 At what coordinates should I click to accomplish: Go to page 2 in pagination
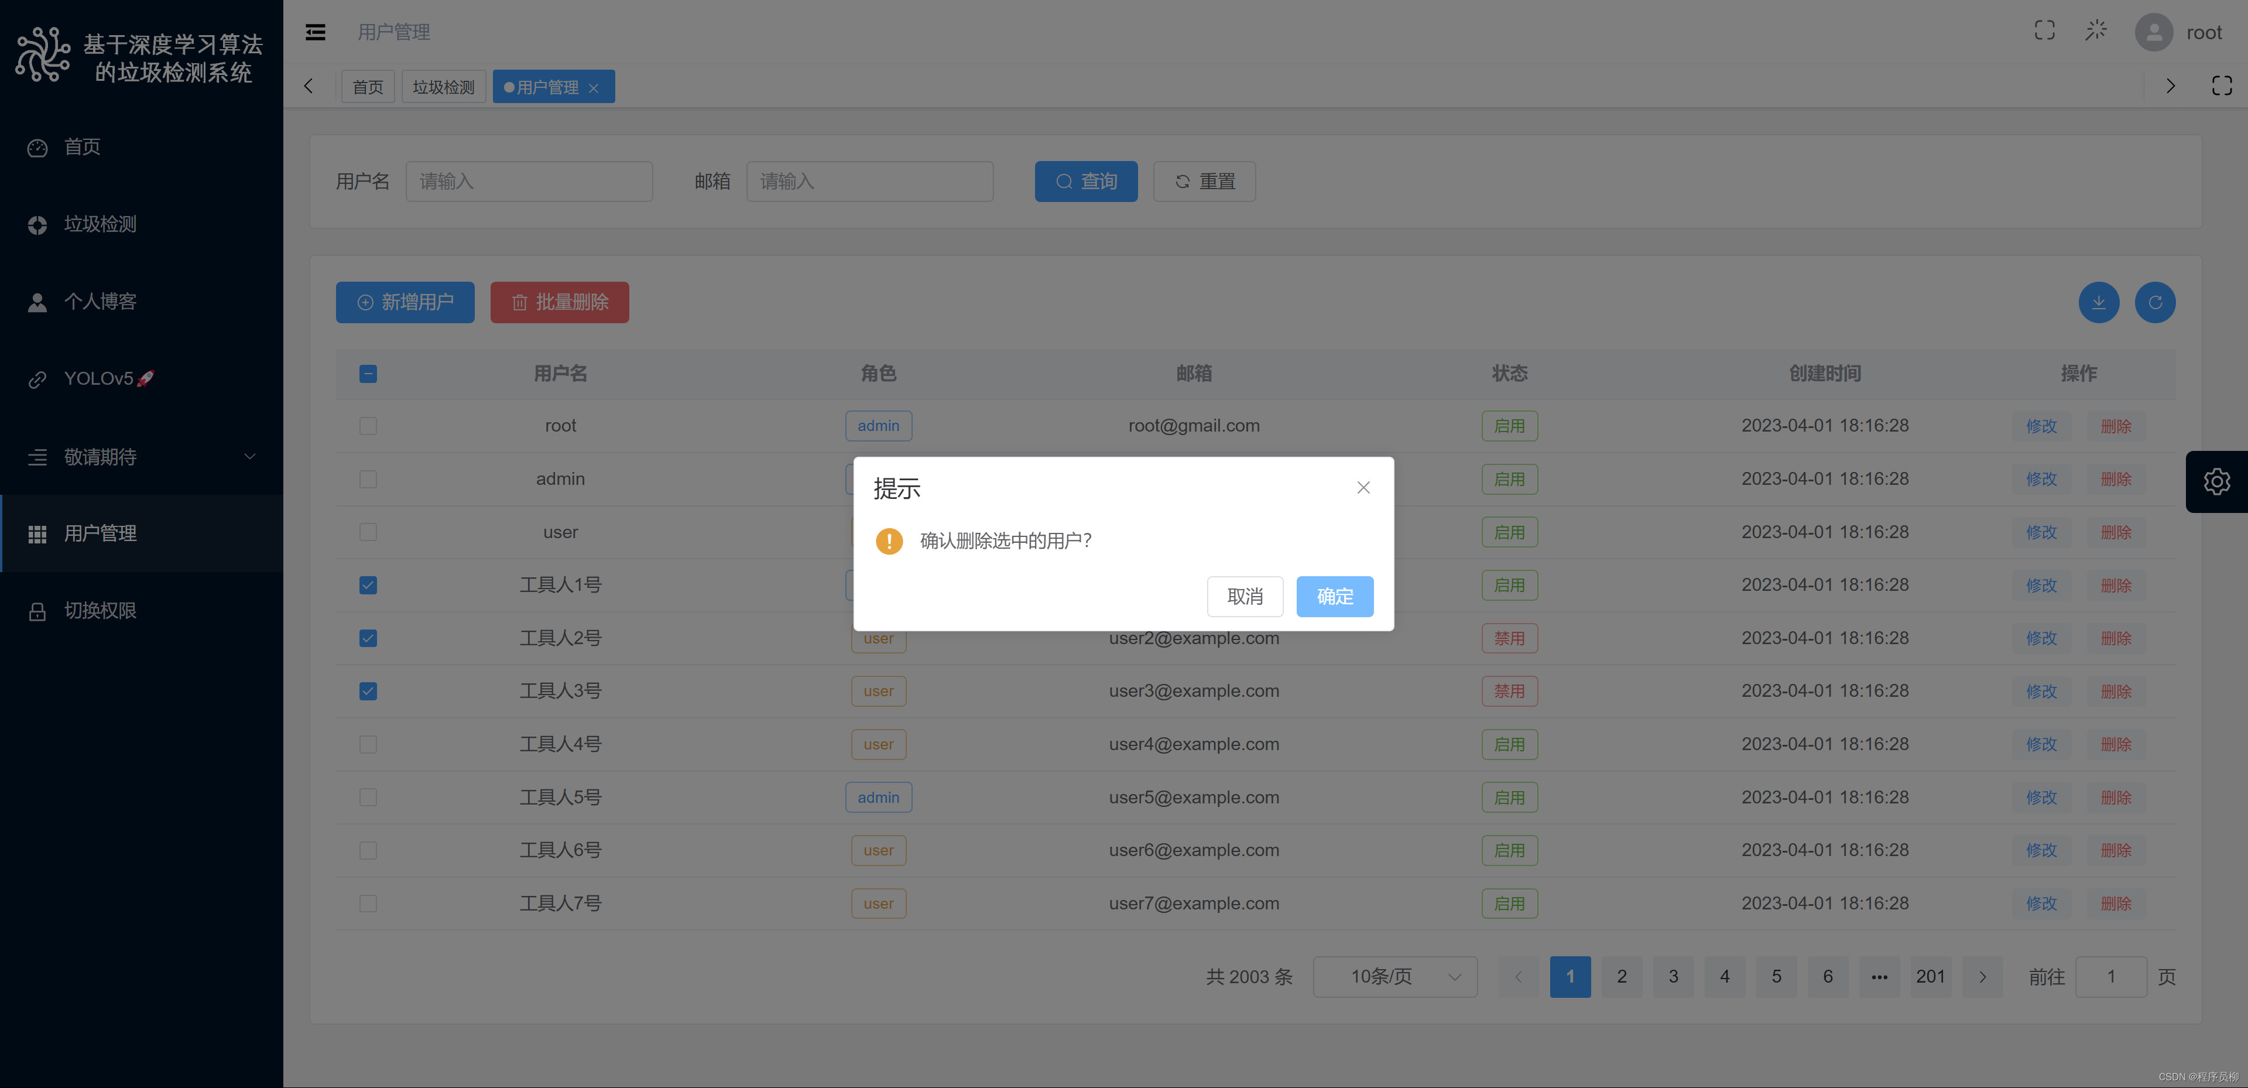[x=1622, y=976]
